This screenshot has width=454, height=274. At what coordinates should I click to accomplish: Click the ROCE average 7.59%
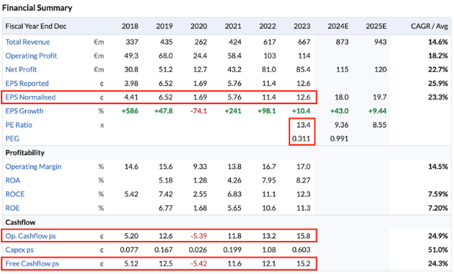[438, 194]
